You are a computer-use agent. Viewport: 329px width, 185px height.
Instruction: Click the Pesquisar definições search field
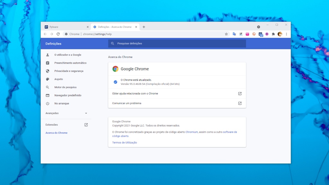click(x=177, y=43)
